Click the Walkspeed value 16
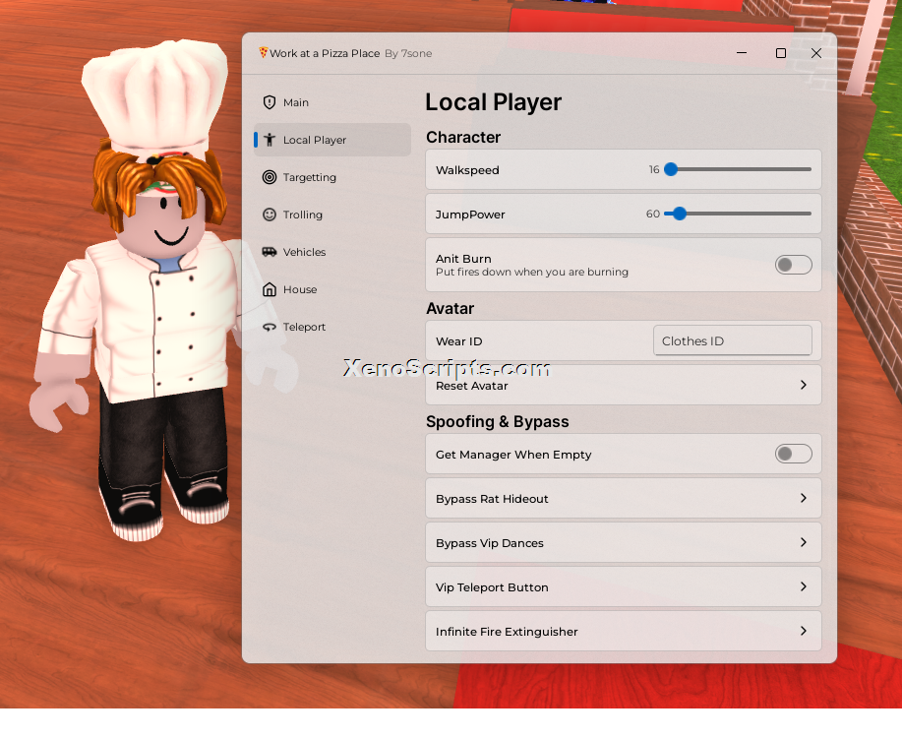The width and height of the screenshot is (902, 738). pos(654,169)
